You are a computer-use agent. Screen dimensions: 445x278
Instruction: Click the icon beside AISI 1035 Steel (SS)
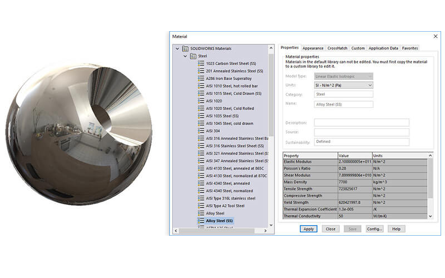coord(201,116)
